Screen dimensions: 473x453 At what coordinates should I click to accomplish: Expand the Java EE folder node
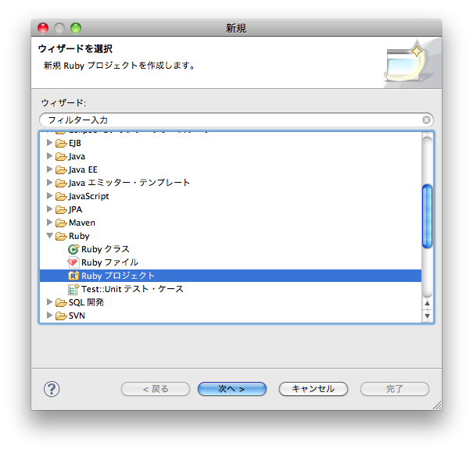[50, 169]
